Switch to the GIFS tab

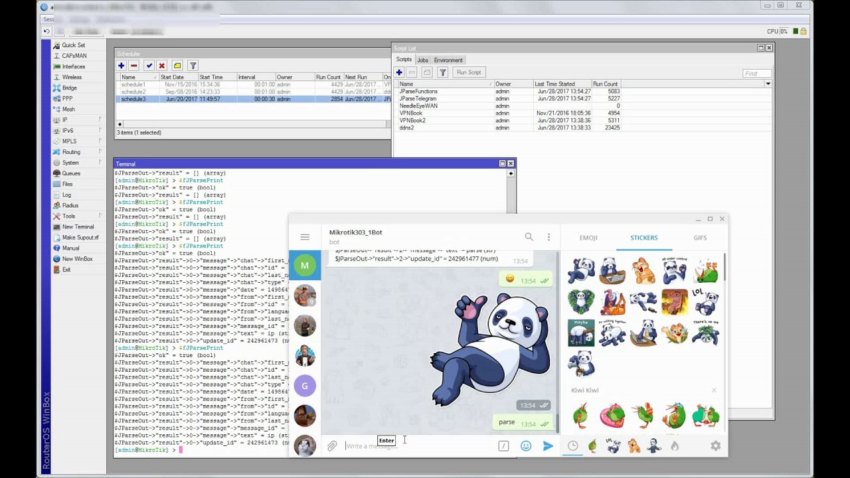tap(700, 238)
